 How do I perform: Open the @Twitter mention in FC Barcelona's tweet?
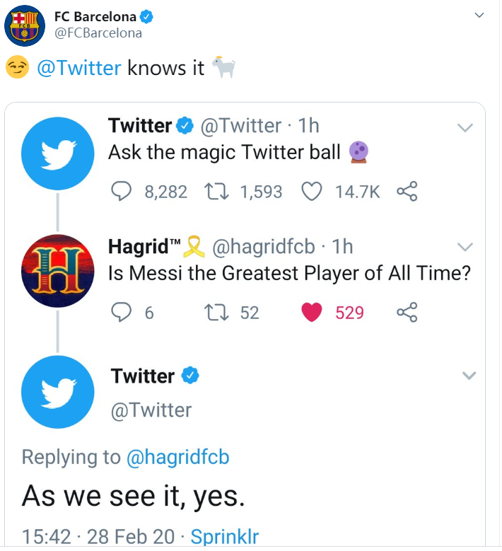click(x=79, y=68)
